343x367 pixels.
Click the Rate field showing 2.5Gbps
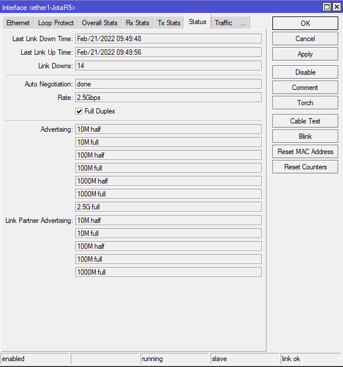tap(168, 98)
